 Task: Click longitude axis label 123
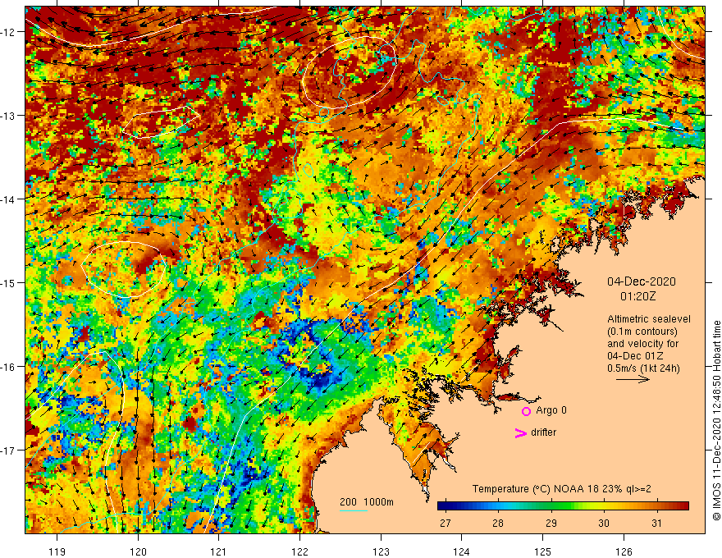(x=381, y=551)
